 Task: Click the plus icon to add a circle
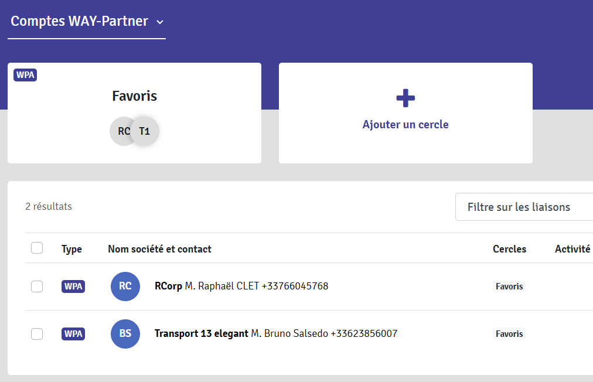click(x=405, y=98)
